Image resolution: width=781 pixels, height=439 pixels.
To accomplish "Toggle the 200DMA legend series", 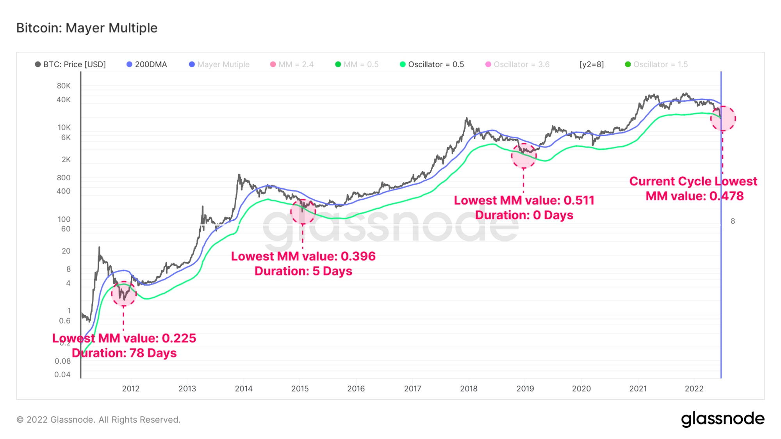I will coord(147,64).
